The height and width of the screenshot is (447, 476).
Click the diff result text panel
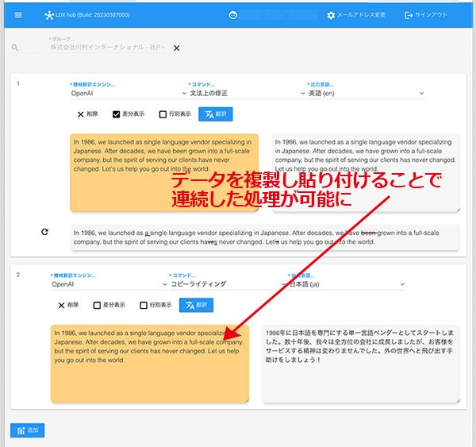pos(265,237)
